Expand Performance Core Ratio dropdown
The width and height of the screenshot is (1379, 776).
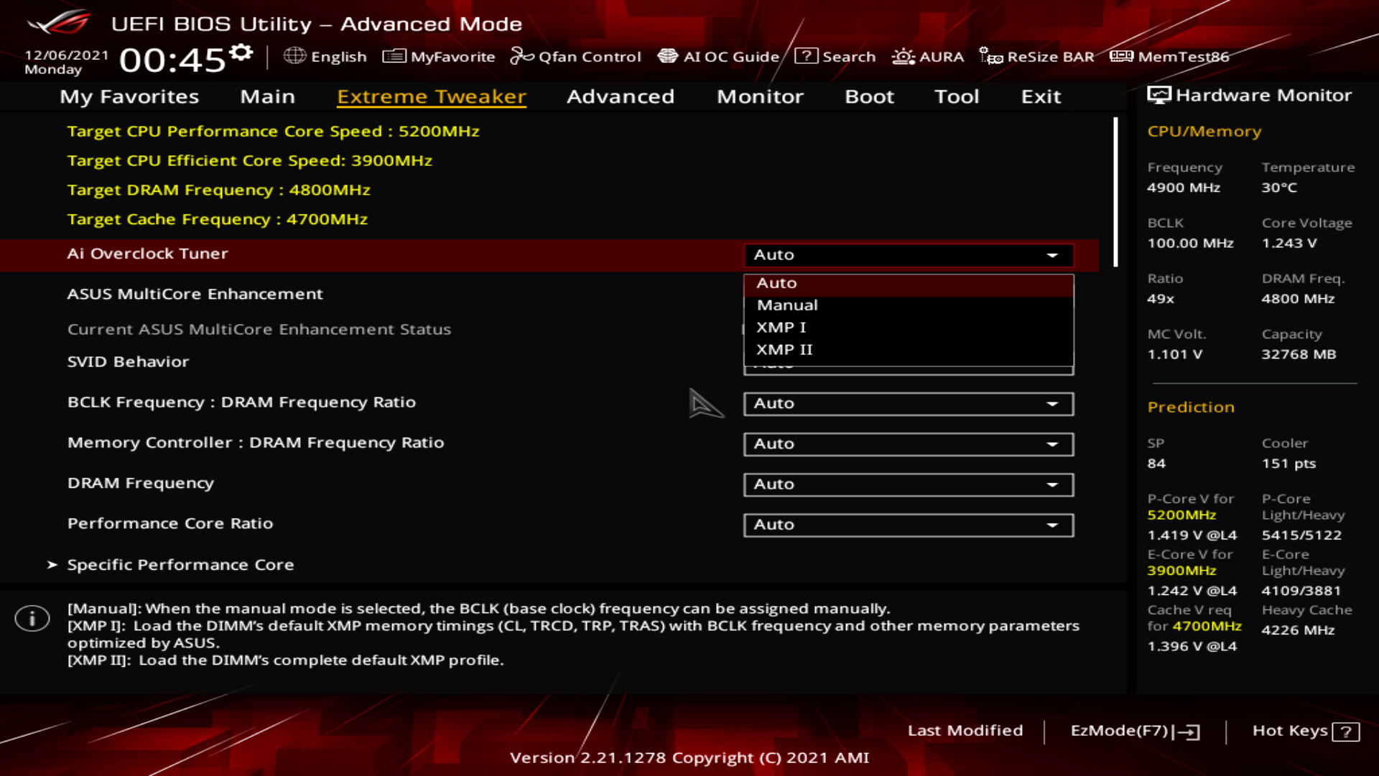click(x=908, y=525)
